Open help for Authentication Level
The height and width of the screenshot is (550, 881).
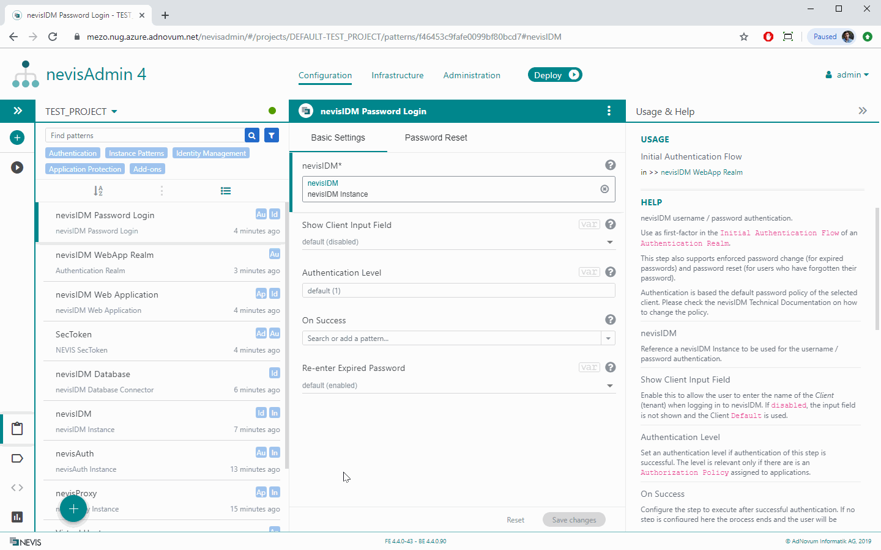click(x=610, y=272)
